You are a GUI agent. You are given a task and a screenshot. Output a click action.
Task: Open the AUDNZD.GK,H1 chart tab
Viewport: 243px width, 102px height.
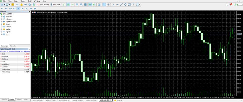78,100
